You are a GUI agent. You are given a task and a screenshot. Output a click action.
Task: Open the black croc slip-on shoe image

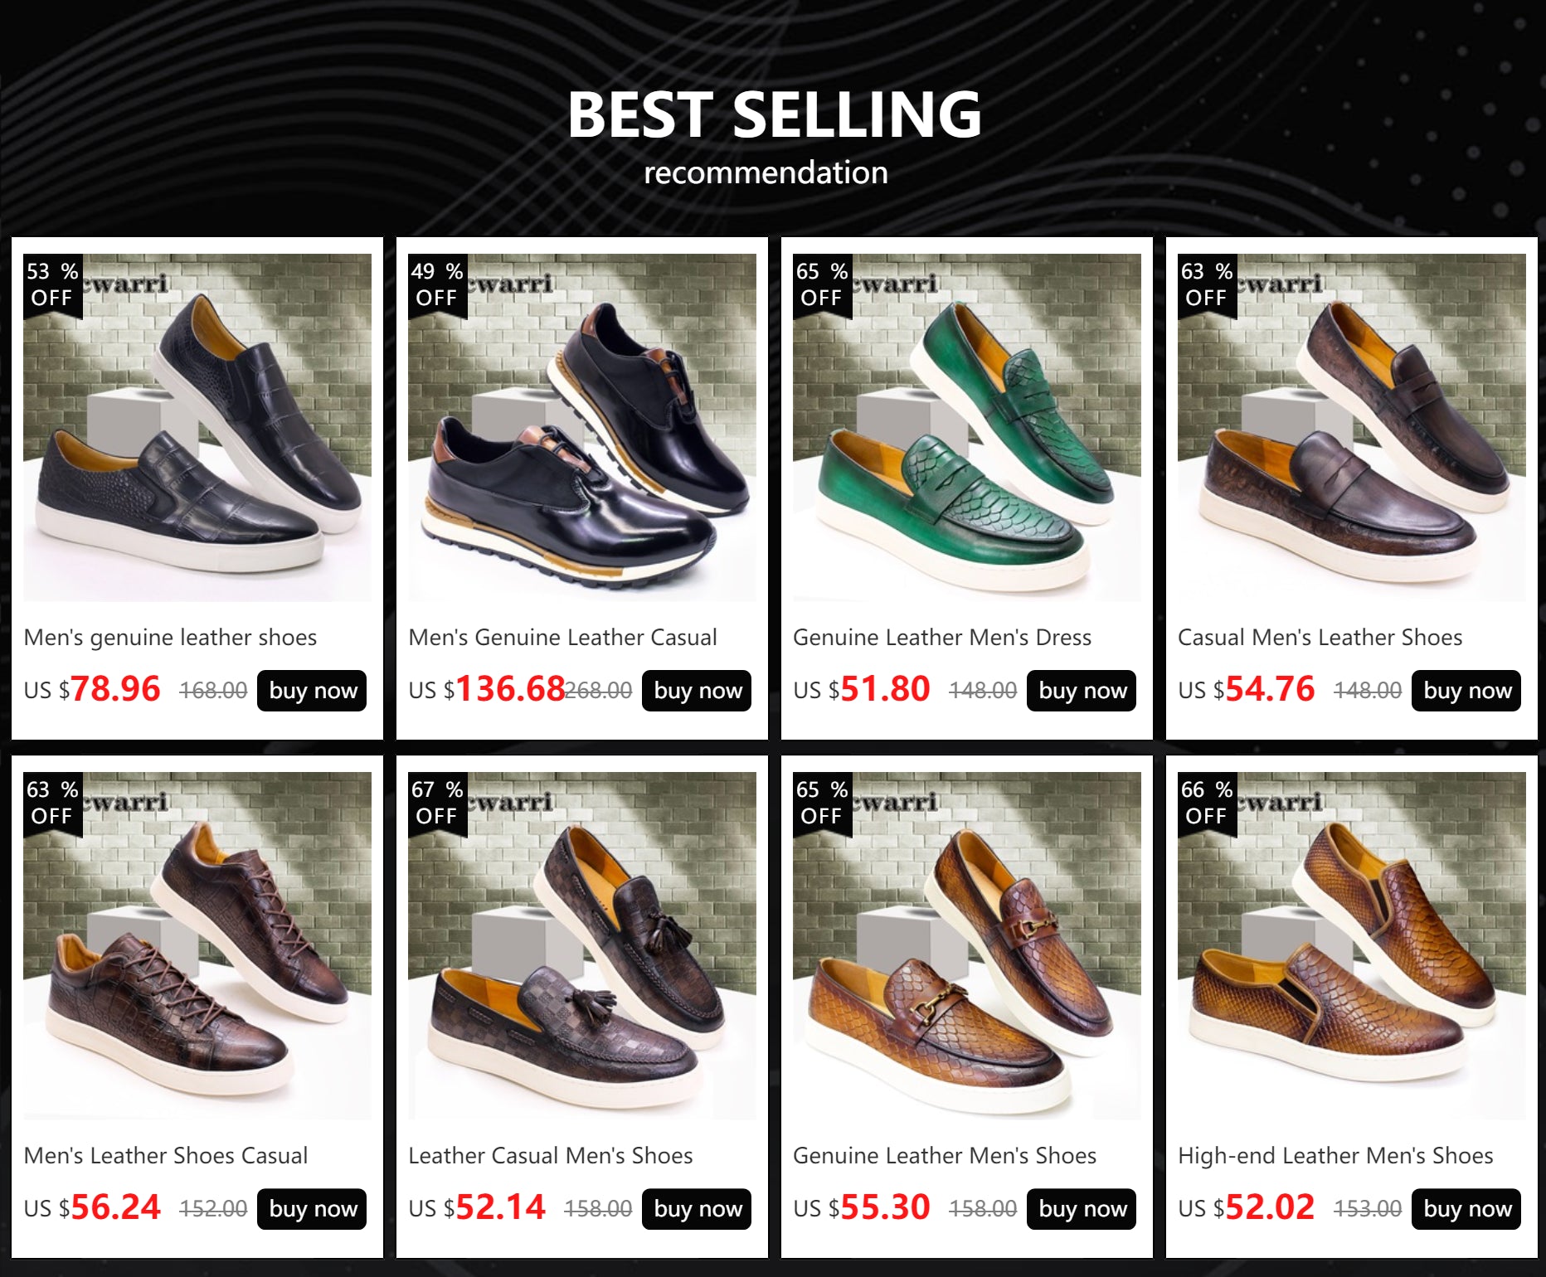point(197,427)
